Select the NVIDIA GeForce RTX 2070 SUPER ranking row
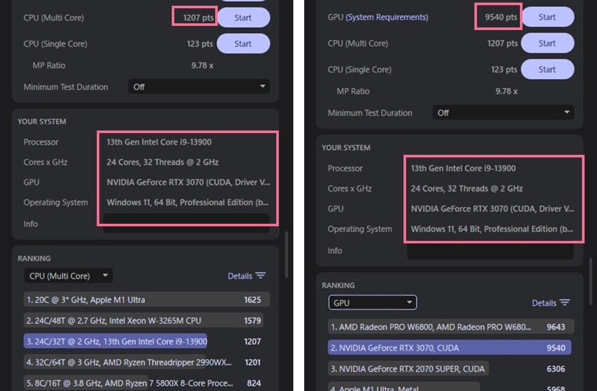Screen dimensions: 597x391 [x=451, y=369]
